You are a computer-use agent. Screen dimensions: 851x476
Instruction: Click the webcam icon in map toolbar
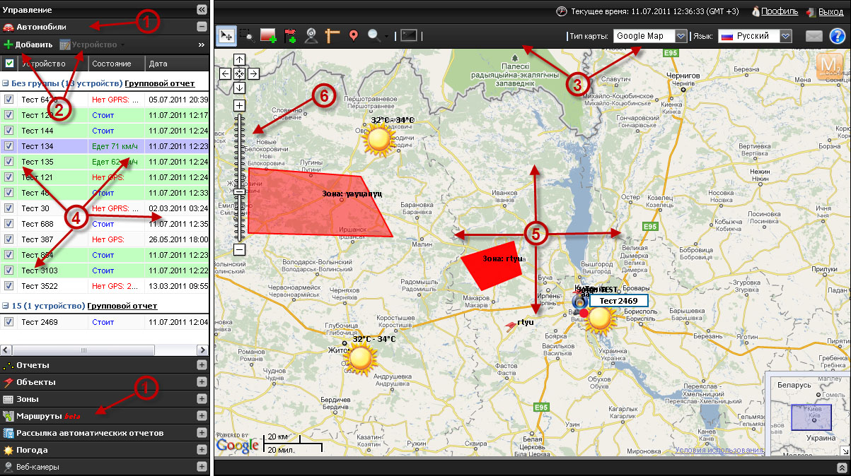click(311, 35)
